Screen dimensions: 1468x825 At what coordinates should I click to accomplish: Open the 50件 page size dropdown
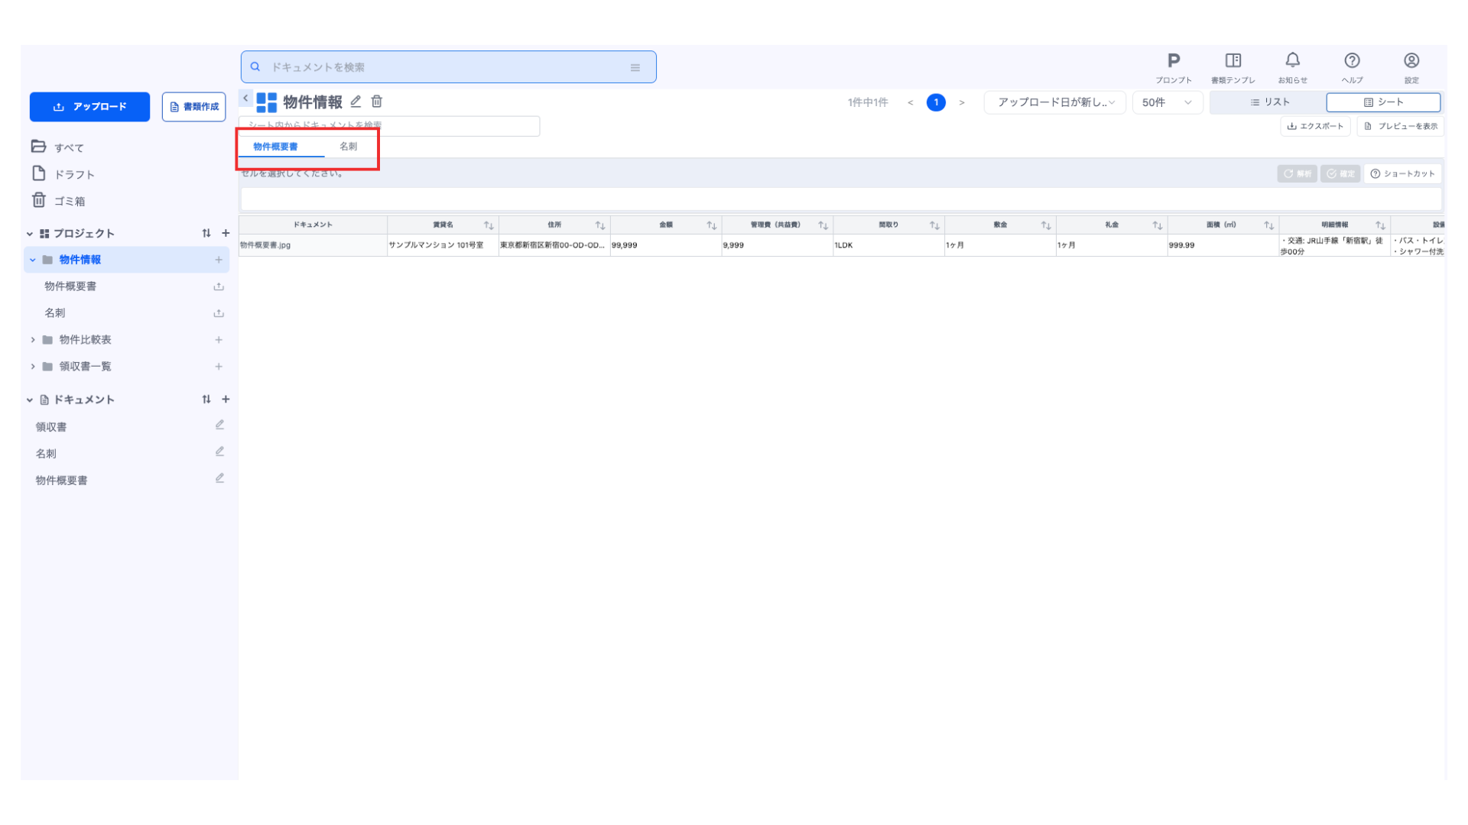1166,102
